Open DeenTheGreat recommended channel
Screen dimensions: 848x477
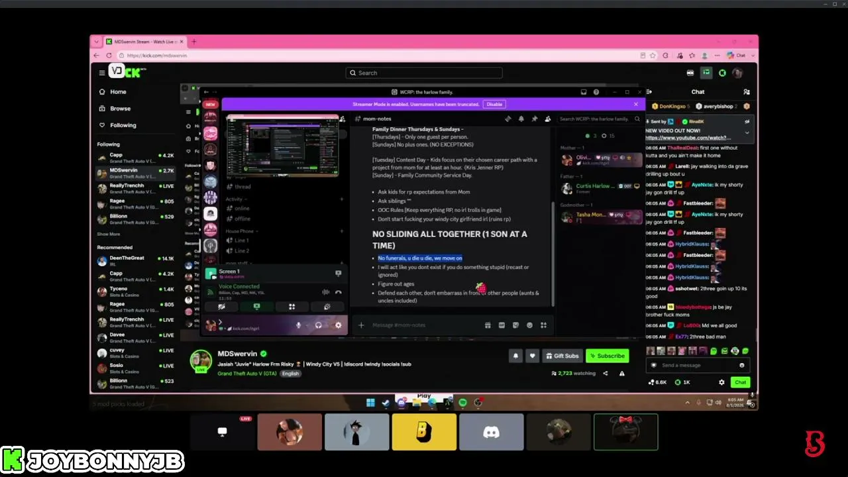[x=136, y=261]
